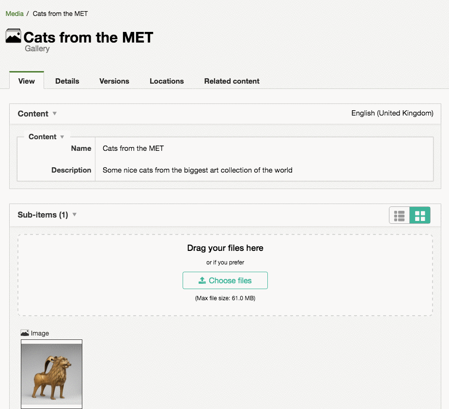
Task: Show the Related content tab
Action: pyautogui.click(x=232, y=81)
